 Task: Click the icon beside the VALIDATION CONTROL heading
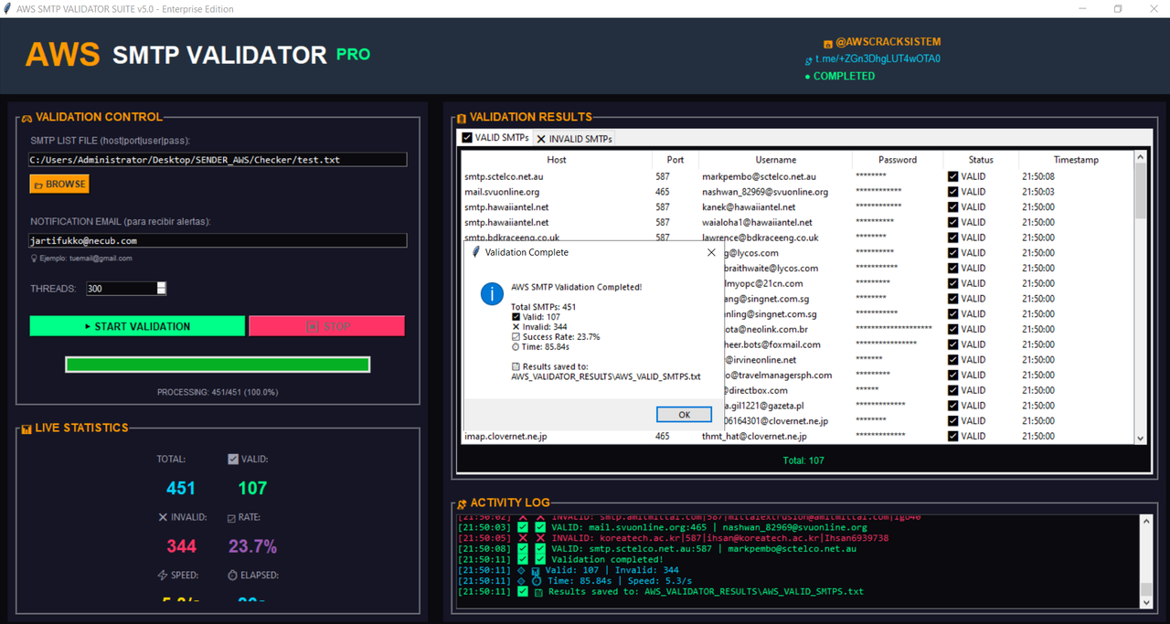(x=27, y=118)
